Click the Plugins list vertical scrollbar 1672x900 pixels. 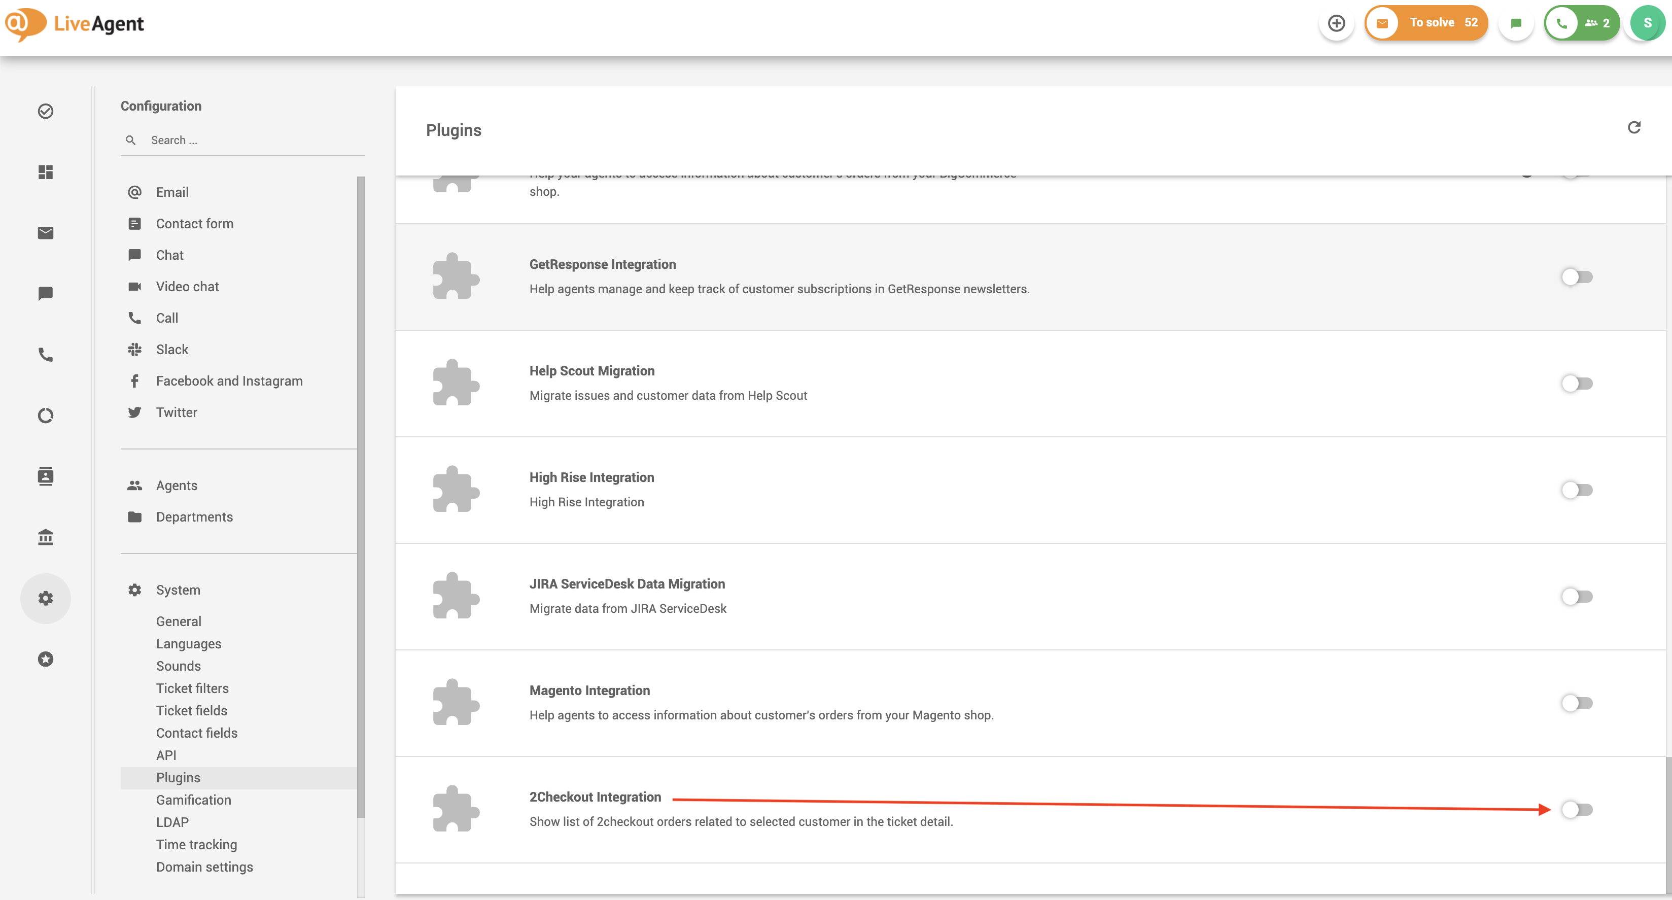click(x=1668, y=825)
